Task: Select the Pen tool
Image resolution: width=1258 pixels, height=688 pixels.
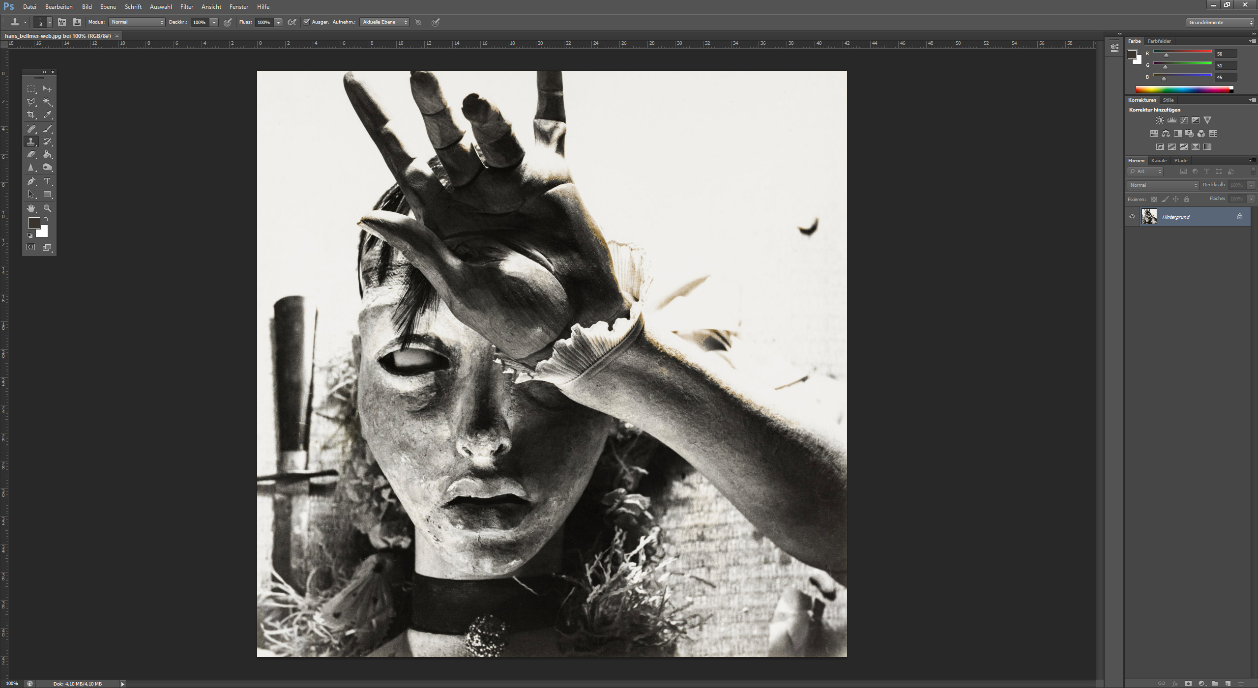Action: 31,181
